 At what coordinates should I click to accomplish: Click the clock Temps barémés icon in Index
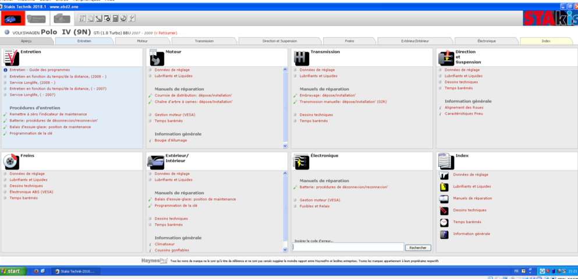tap(444, 222)
